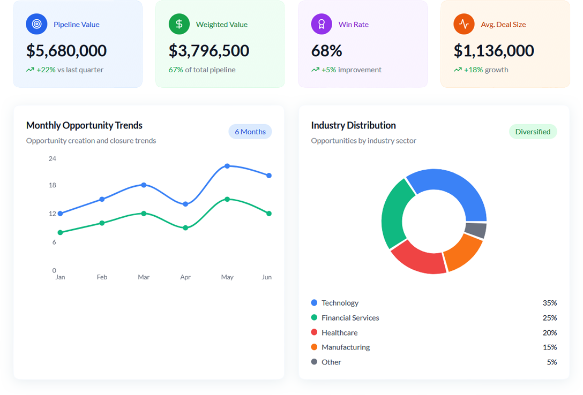
Task: Click trend arrow next to +22% vs last quarter
Action: [x=30, y=70]
